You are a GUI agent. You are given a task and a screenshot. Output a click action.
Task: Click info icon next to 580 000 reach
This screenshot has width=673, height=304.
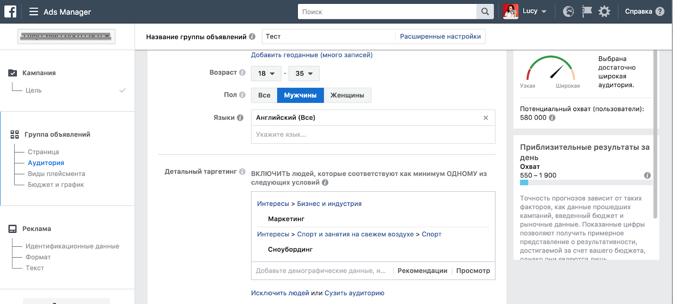coord(552,117)
